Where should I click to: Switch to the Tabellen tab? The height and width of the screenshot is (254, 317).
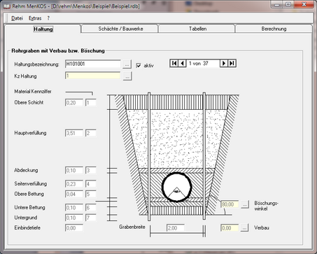(x=197, y=29)
